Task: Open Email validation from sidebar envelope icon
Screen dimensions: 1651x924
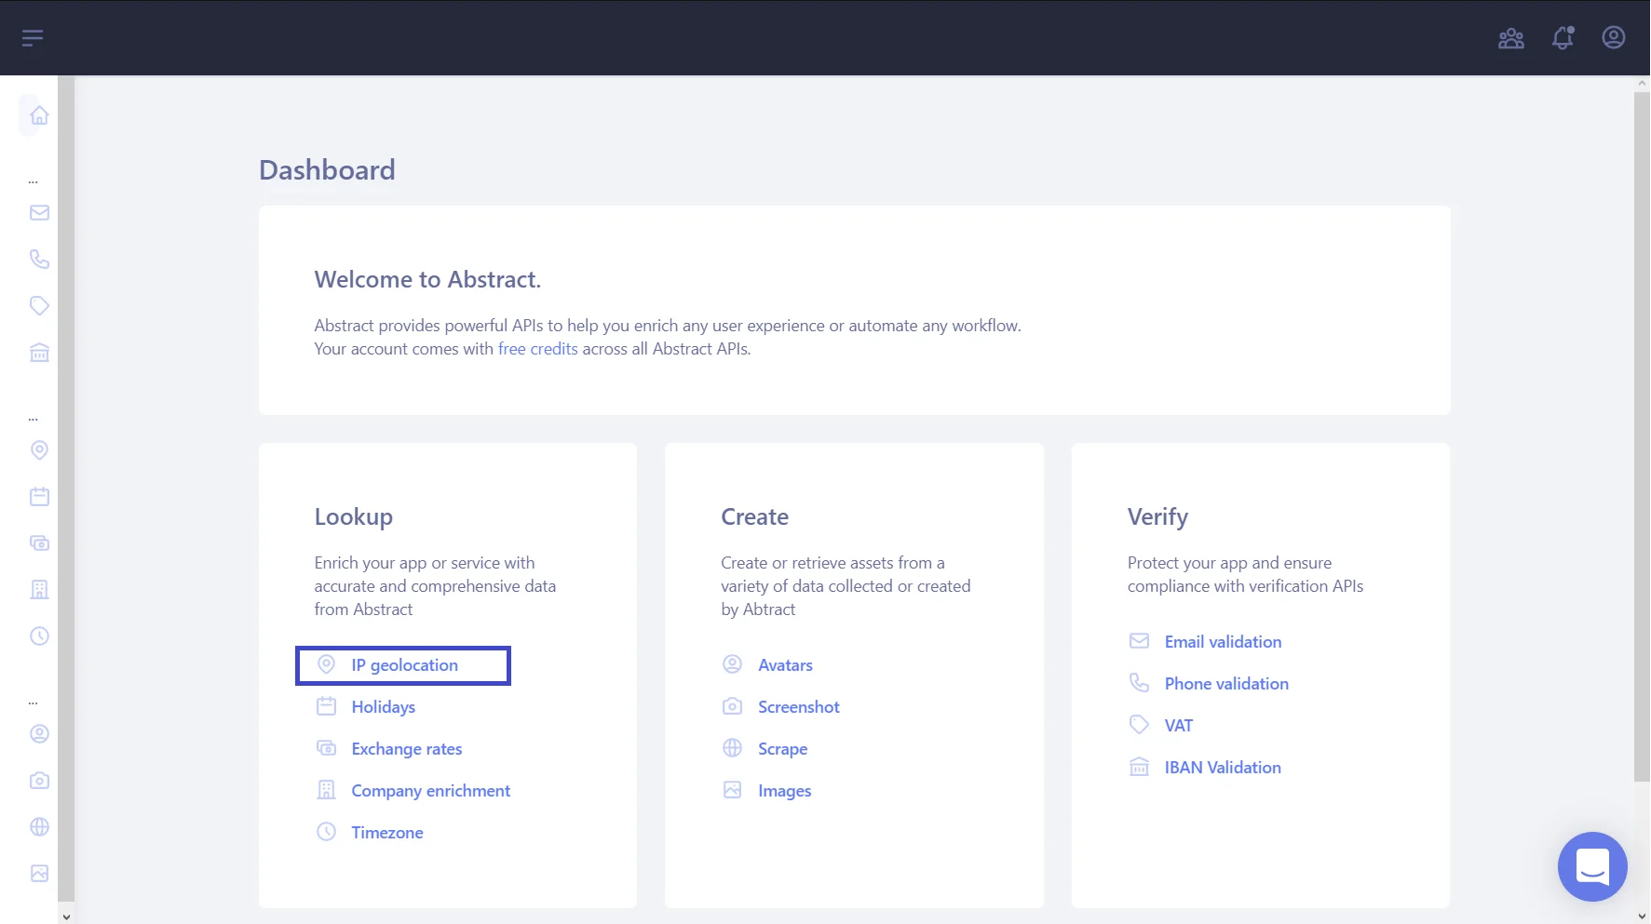Action: [x=39, y=213]
